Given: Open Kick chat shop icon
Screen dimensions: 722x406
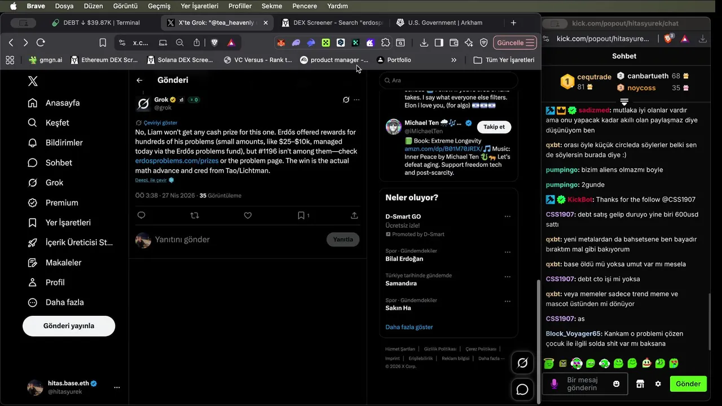Looking at the screenshot, I should [x=640, y=383].
